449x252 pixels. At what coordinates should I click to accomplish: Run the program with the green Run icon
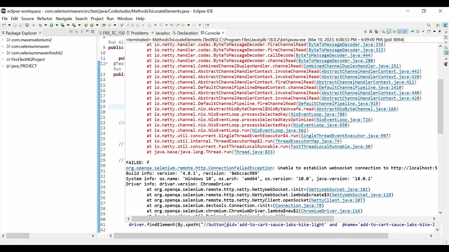click(51, 25)
